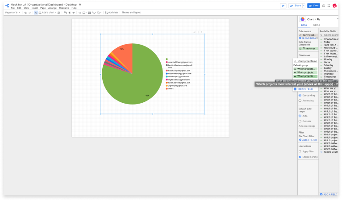Open the Google apps grid
Screen dimensions: 342x201
click(x=329, y=6)
